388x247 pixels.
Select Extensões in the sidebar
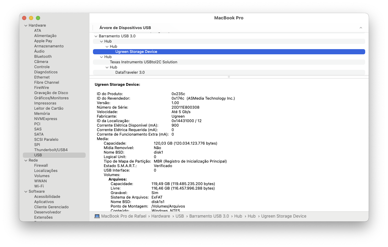click(43, 218)
